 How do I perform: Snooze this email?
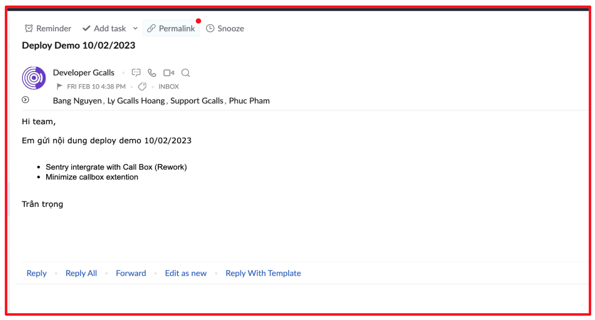click(x=225, y=28)
